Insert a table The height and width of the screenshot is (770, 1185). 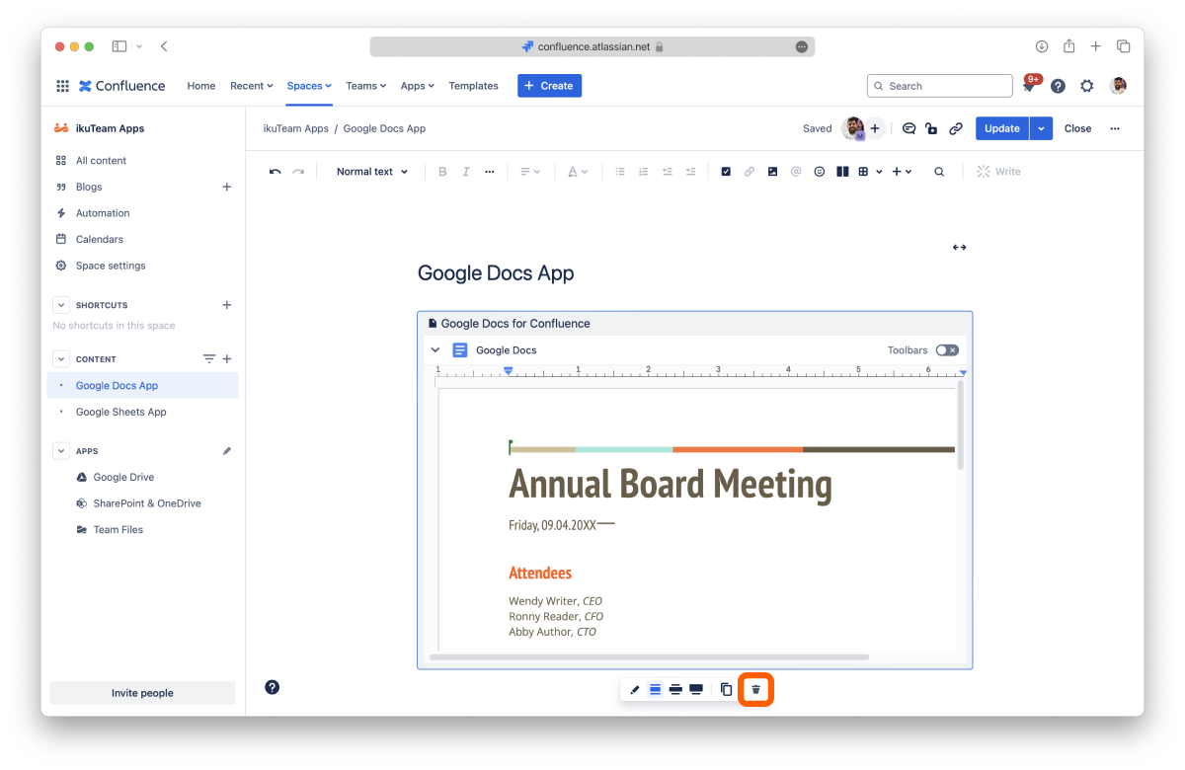(x=863, y=172)
